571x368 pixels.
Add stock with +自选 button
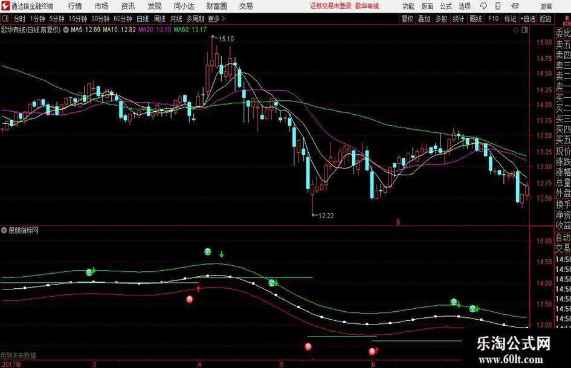(x=527, y=19)
